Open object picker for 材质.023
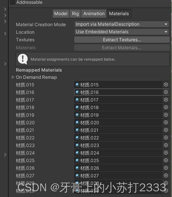 click(x=166, y=145)
